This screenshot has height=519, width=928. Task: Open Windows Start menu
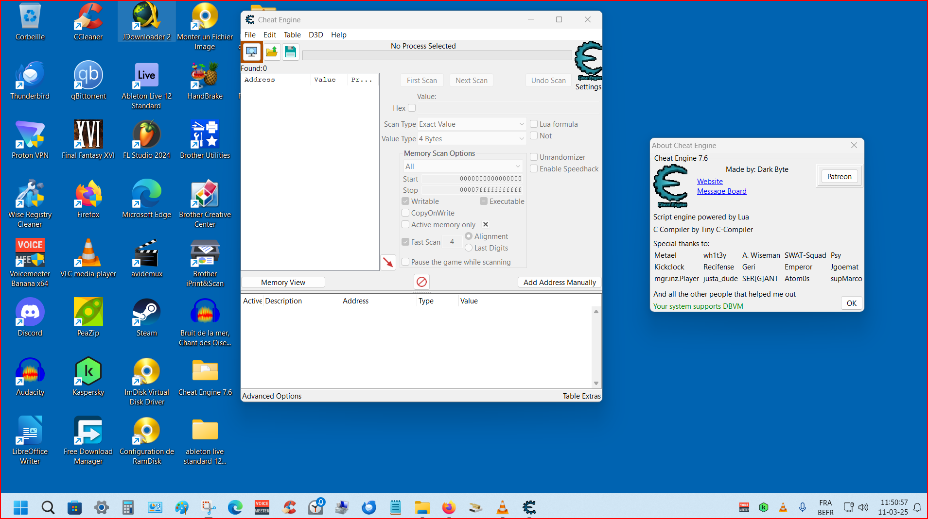pos(20,507)
